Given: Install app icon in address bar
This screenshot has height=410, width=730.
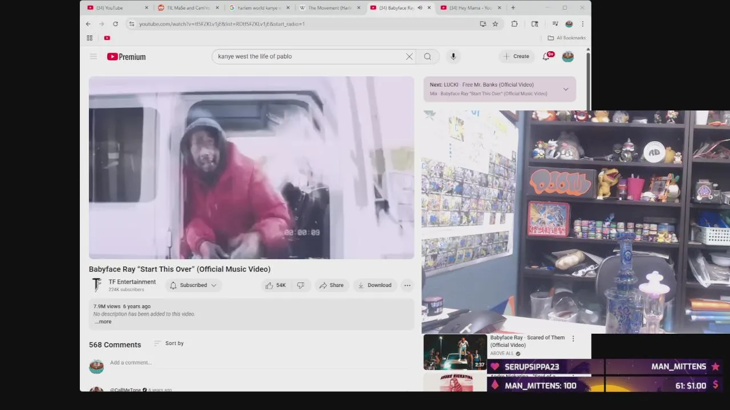Looking at the screenshot, I should pyautogui.click(x=483, y=24).
